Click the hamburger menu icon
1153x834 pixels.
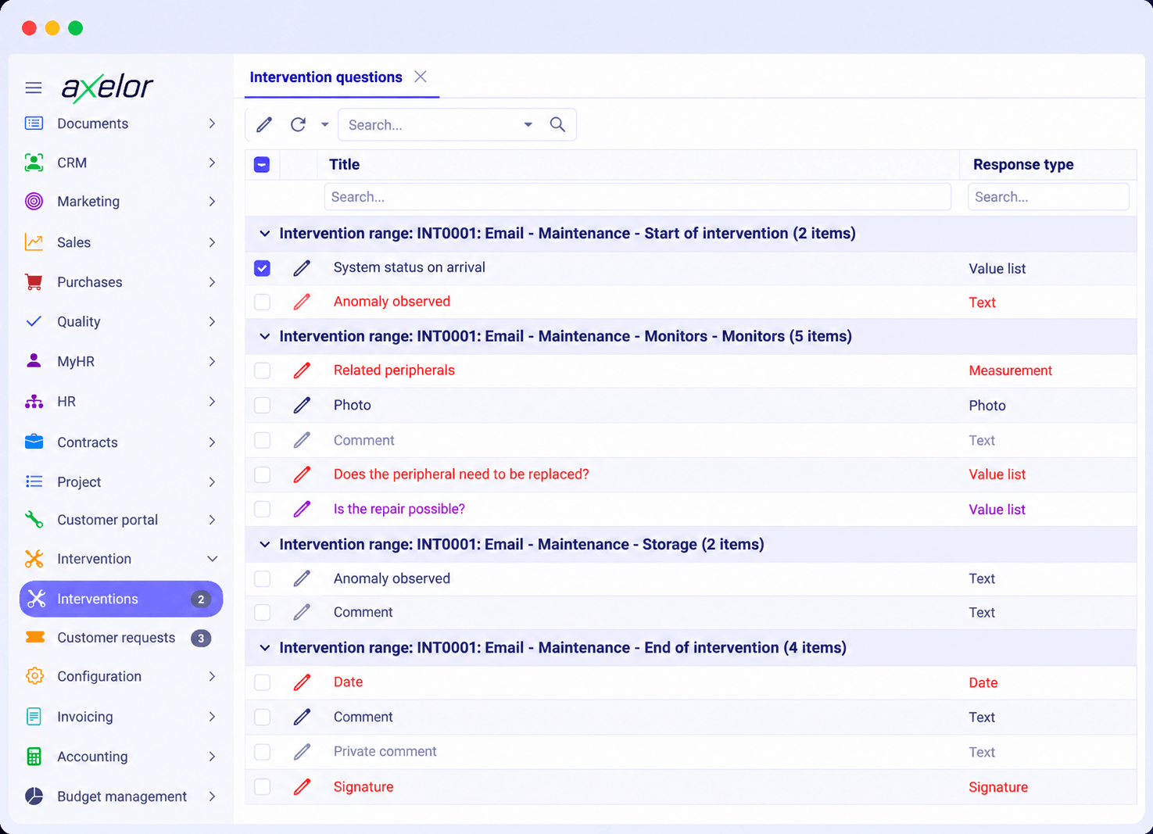coord(34,88)
